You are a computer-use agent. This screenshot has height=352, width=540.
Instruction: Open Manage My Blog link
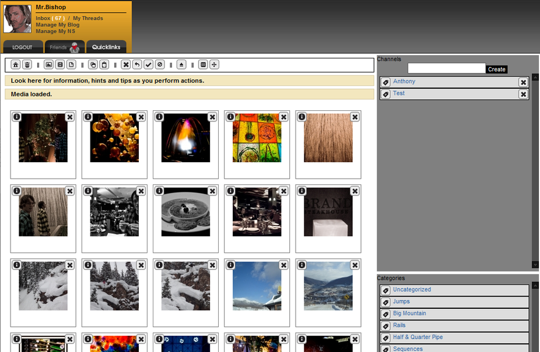point(58,25)
